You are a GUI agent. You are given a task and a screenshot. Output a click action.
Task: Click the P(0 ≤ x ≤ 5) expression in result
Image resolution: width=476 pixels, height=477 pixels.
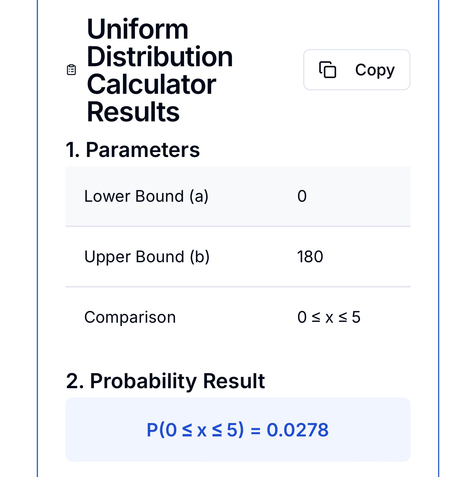pyautogui.click(x=195, y=430)
